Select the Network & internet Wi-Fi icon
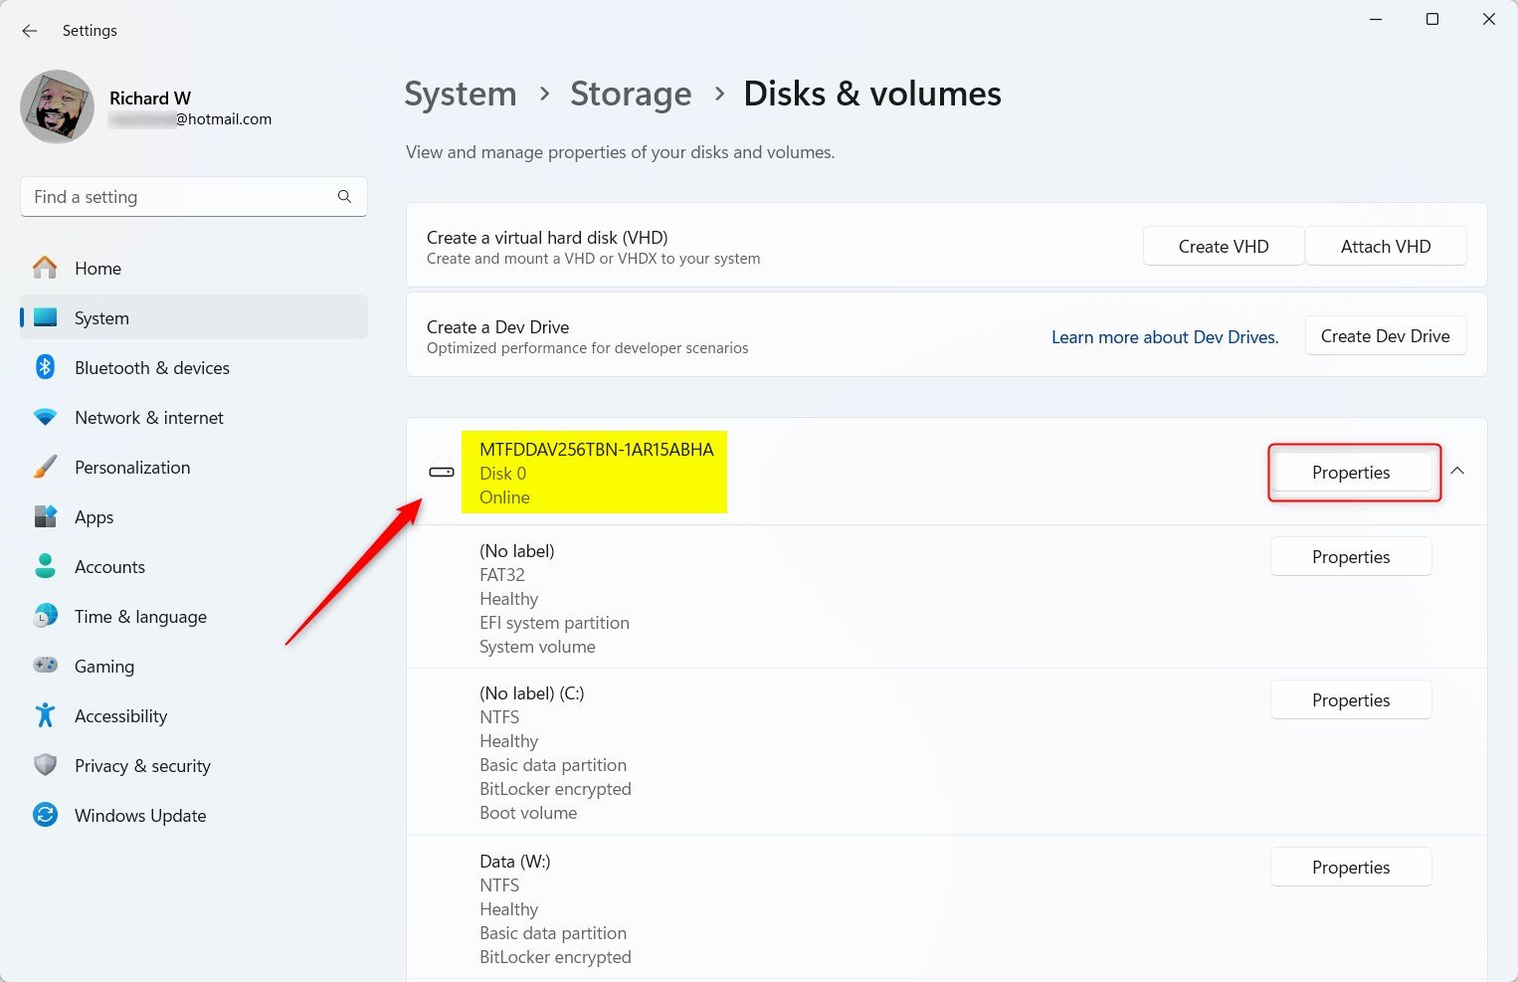This screenshot has width=1518, height=982. click(46, 417)
